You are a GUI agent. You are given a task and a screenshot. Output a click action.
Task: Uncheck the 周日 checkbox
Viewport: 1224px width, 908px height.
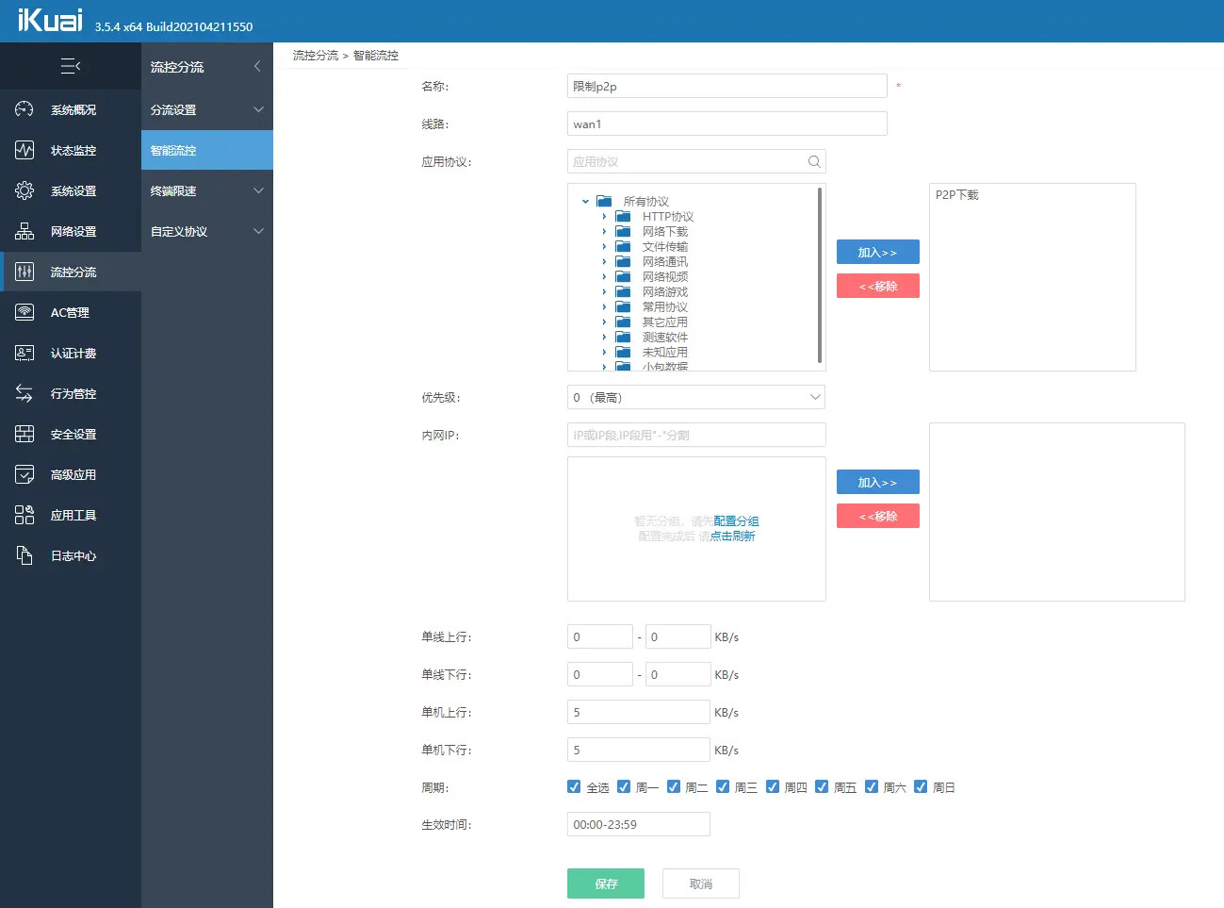coord(920,786)
